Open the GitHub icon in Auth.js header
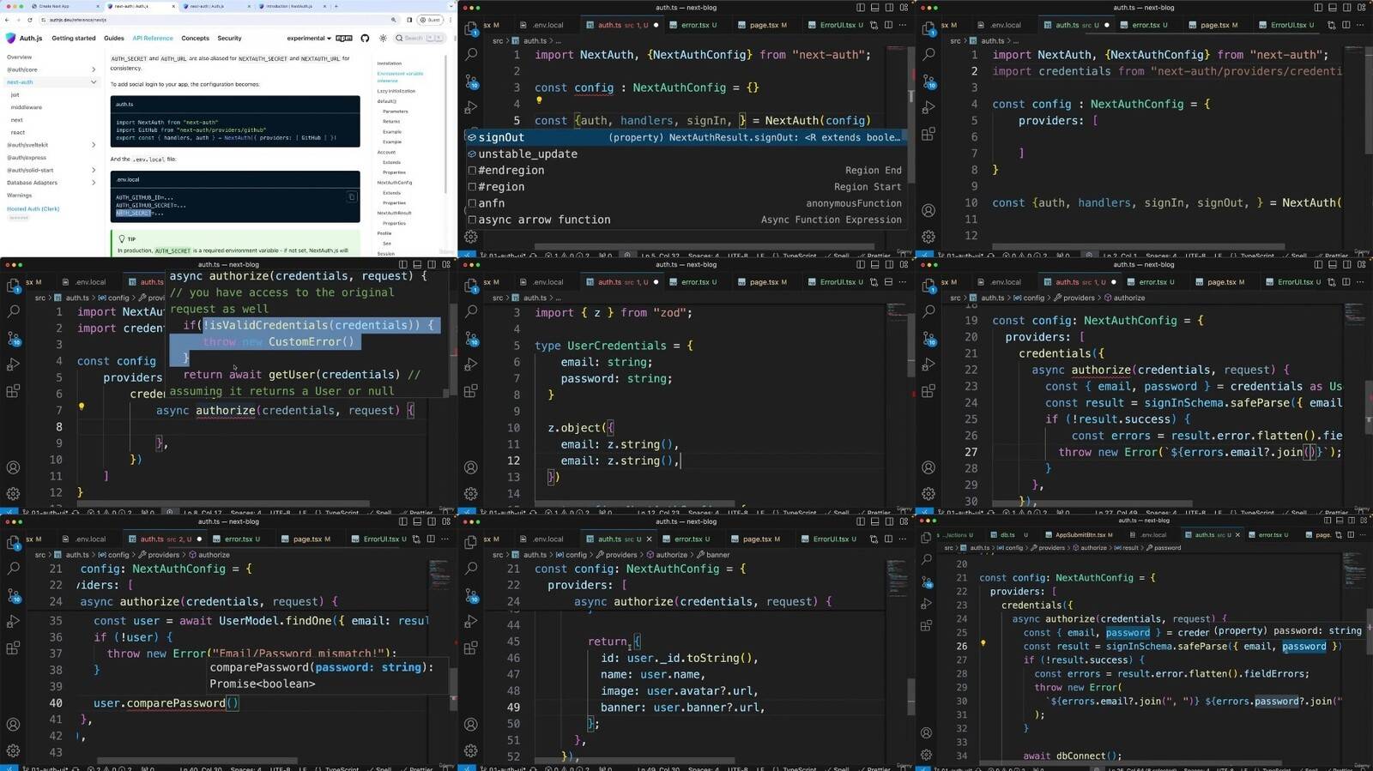This screenshot has height=771, width=1373. 365,39
